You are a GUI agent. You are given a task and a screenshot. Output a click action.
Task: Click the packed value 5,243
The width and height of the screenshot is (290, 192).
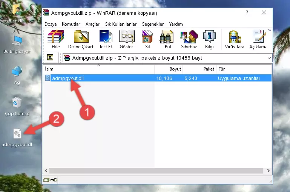pos(191,78)
